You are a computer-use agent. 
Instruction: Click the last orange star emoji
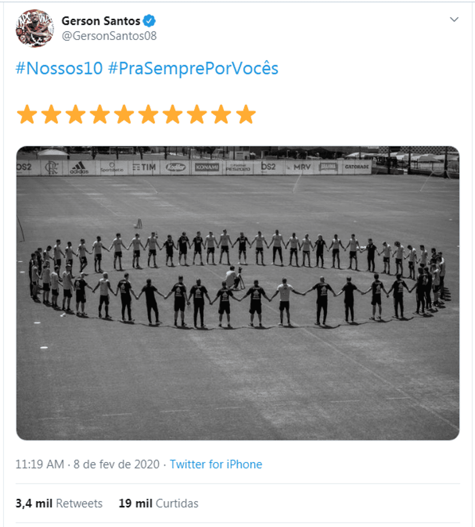pyautogui.click(x=245, y=114)
